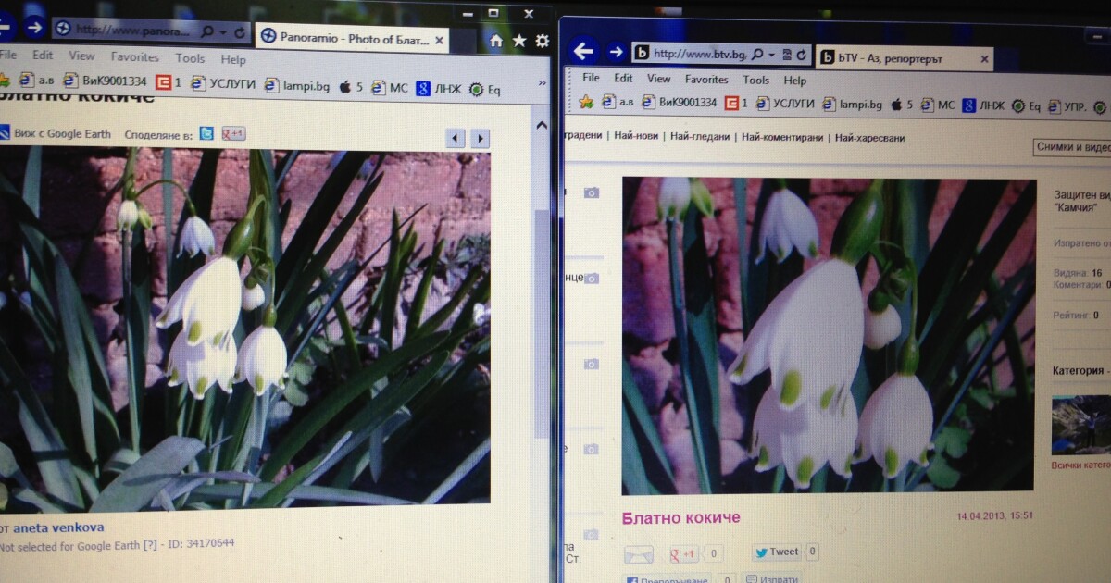Image resolution: width=1111 pixels, height=583 pixels.
Task: Share the Panoramio photo on Twitter
Action: (x=206, y=134)
